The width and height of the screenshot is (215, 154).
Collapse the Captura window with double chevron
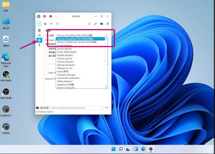102,16
